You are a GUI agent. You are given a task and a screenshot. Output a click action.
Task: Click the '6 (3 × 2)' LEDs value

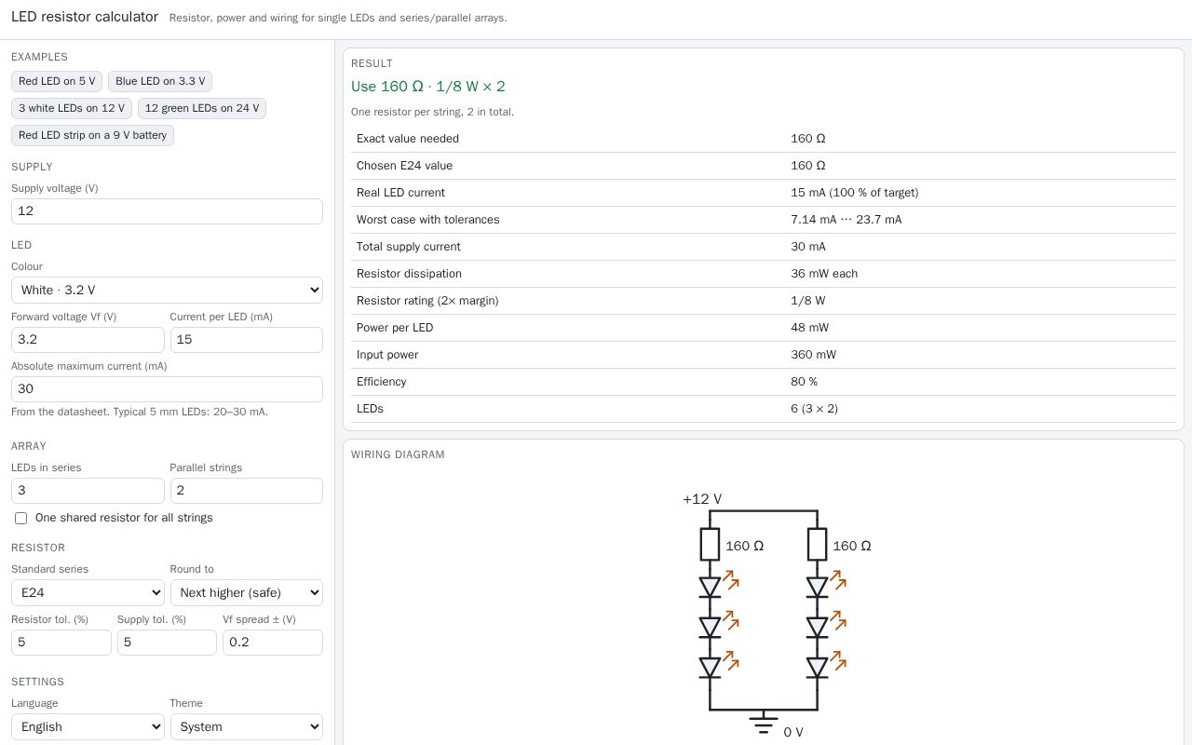click(x=814, y=409)
